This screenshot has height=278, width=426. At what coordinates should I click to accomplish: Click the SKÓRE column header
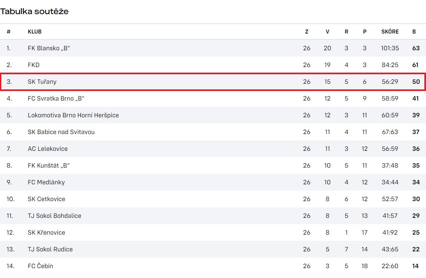click(390, 32)
